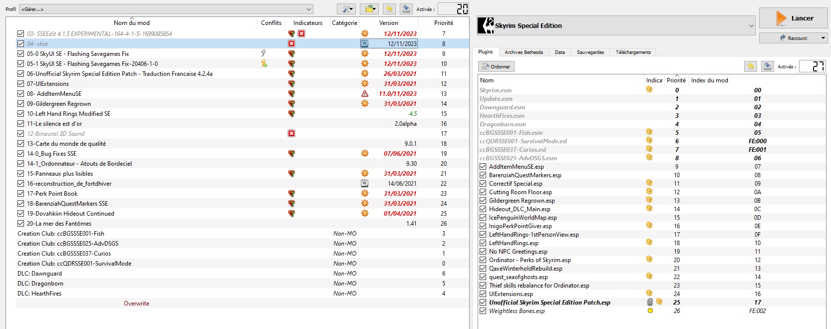
Task: Switch to the Sauvegardes tab
Action: pyautogui.click(x=590, y=52)
